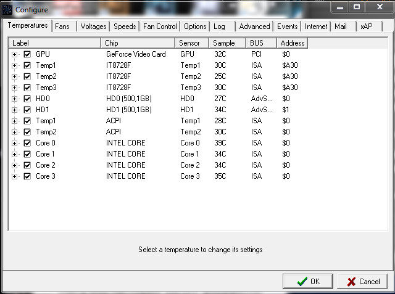The width and height of the screenshot is (395, 294).
Task: Click the 39C sample value for Core 0
Action: [x=220, y=143]
